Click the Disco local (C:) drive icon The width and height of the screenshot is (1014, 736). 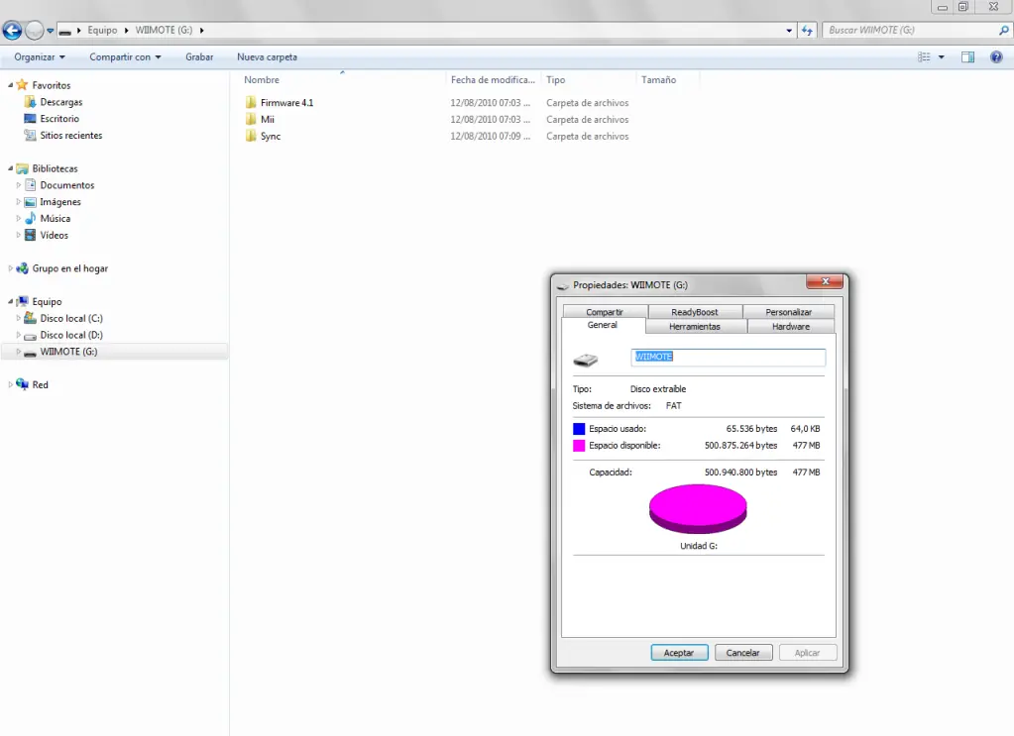30,318
